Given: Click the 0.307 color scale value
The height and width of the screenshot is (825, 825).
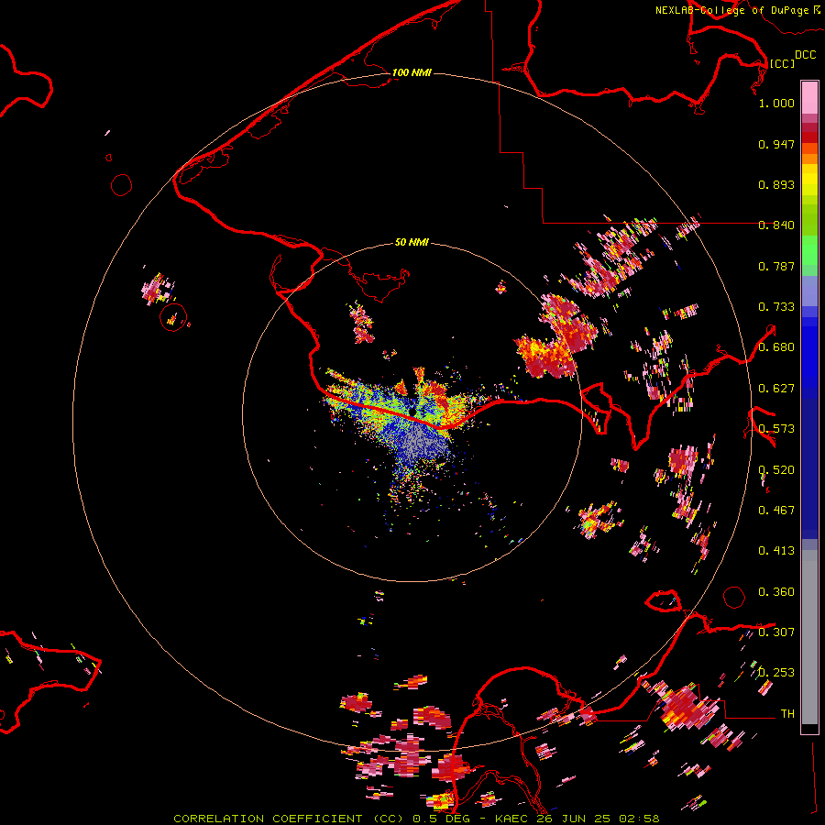Looking at the screenshot, I should 776,632.
